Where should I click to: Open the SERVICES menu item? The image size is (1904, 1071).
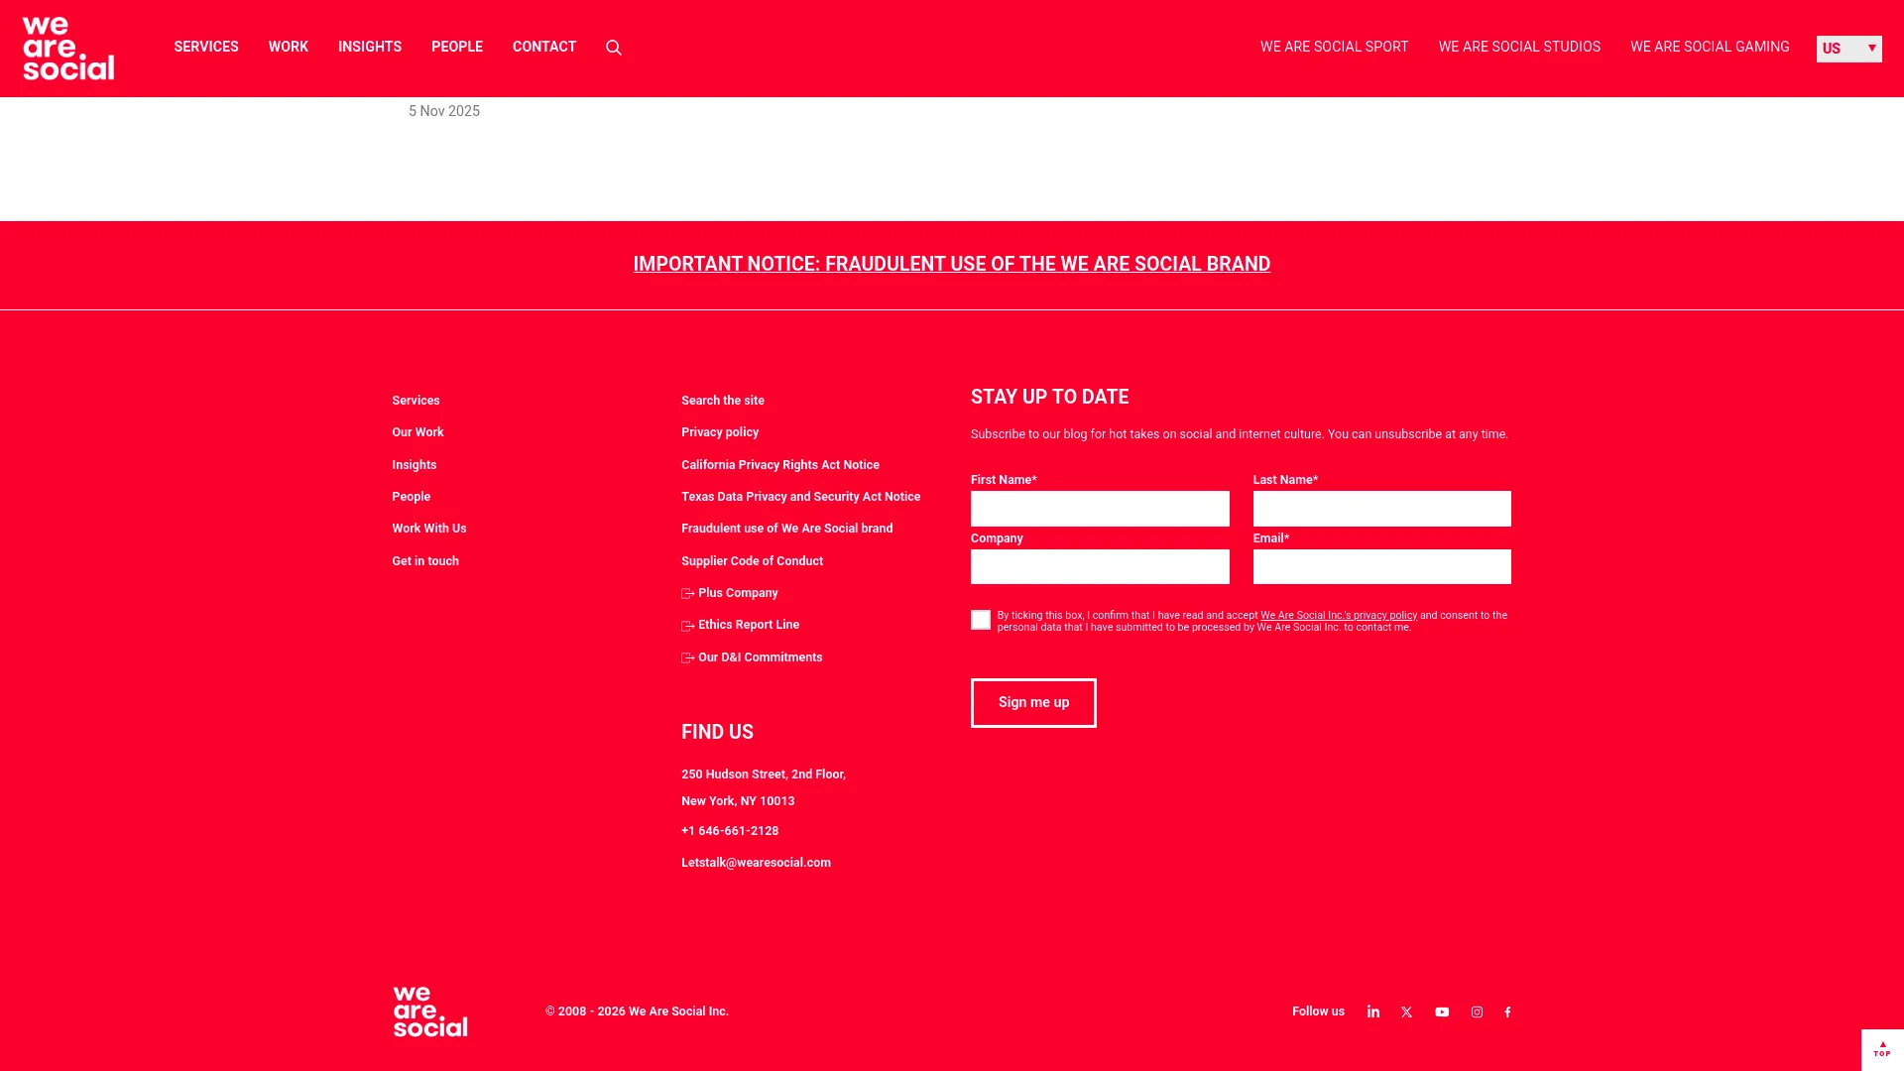pyautogui.click(x=205, y=47)
